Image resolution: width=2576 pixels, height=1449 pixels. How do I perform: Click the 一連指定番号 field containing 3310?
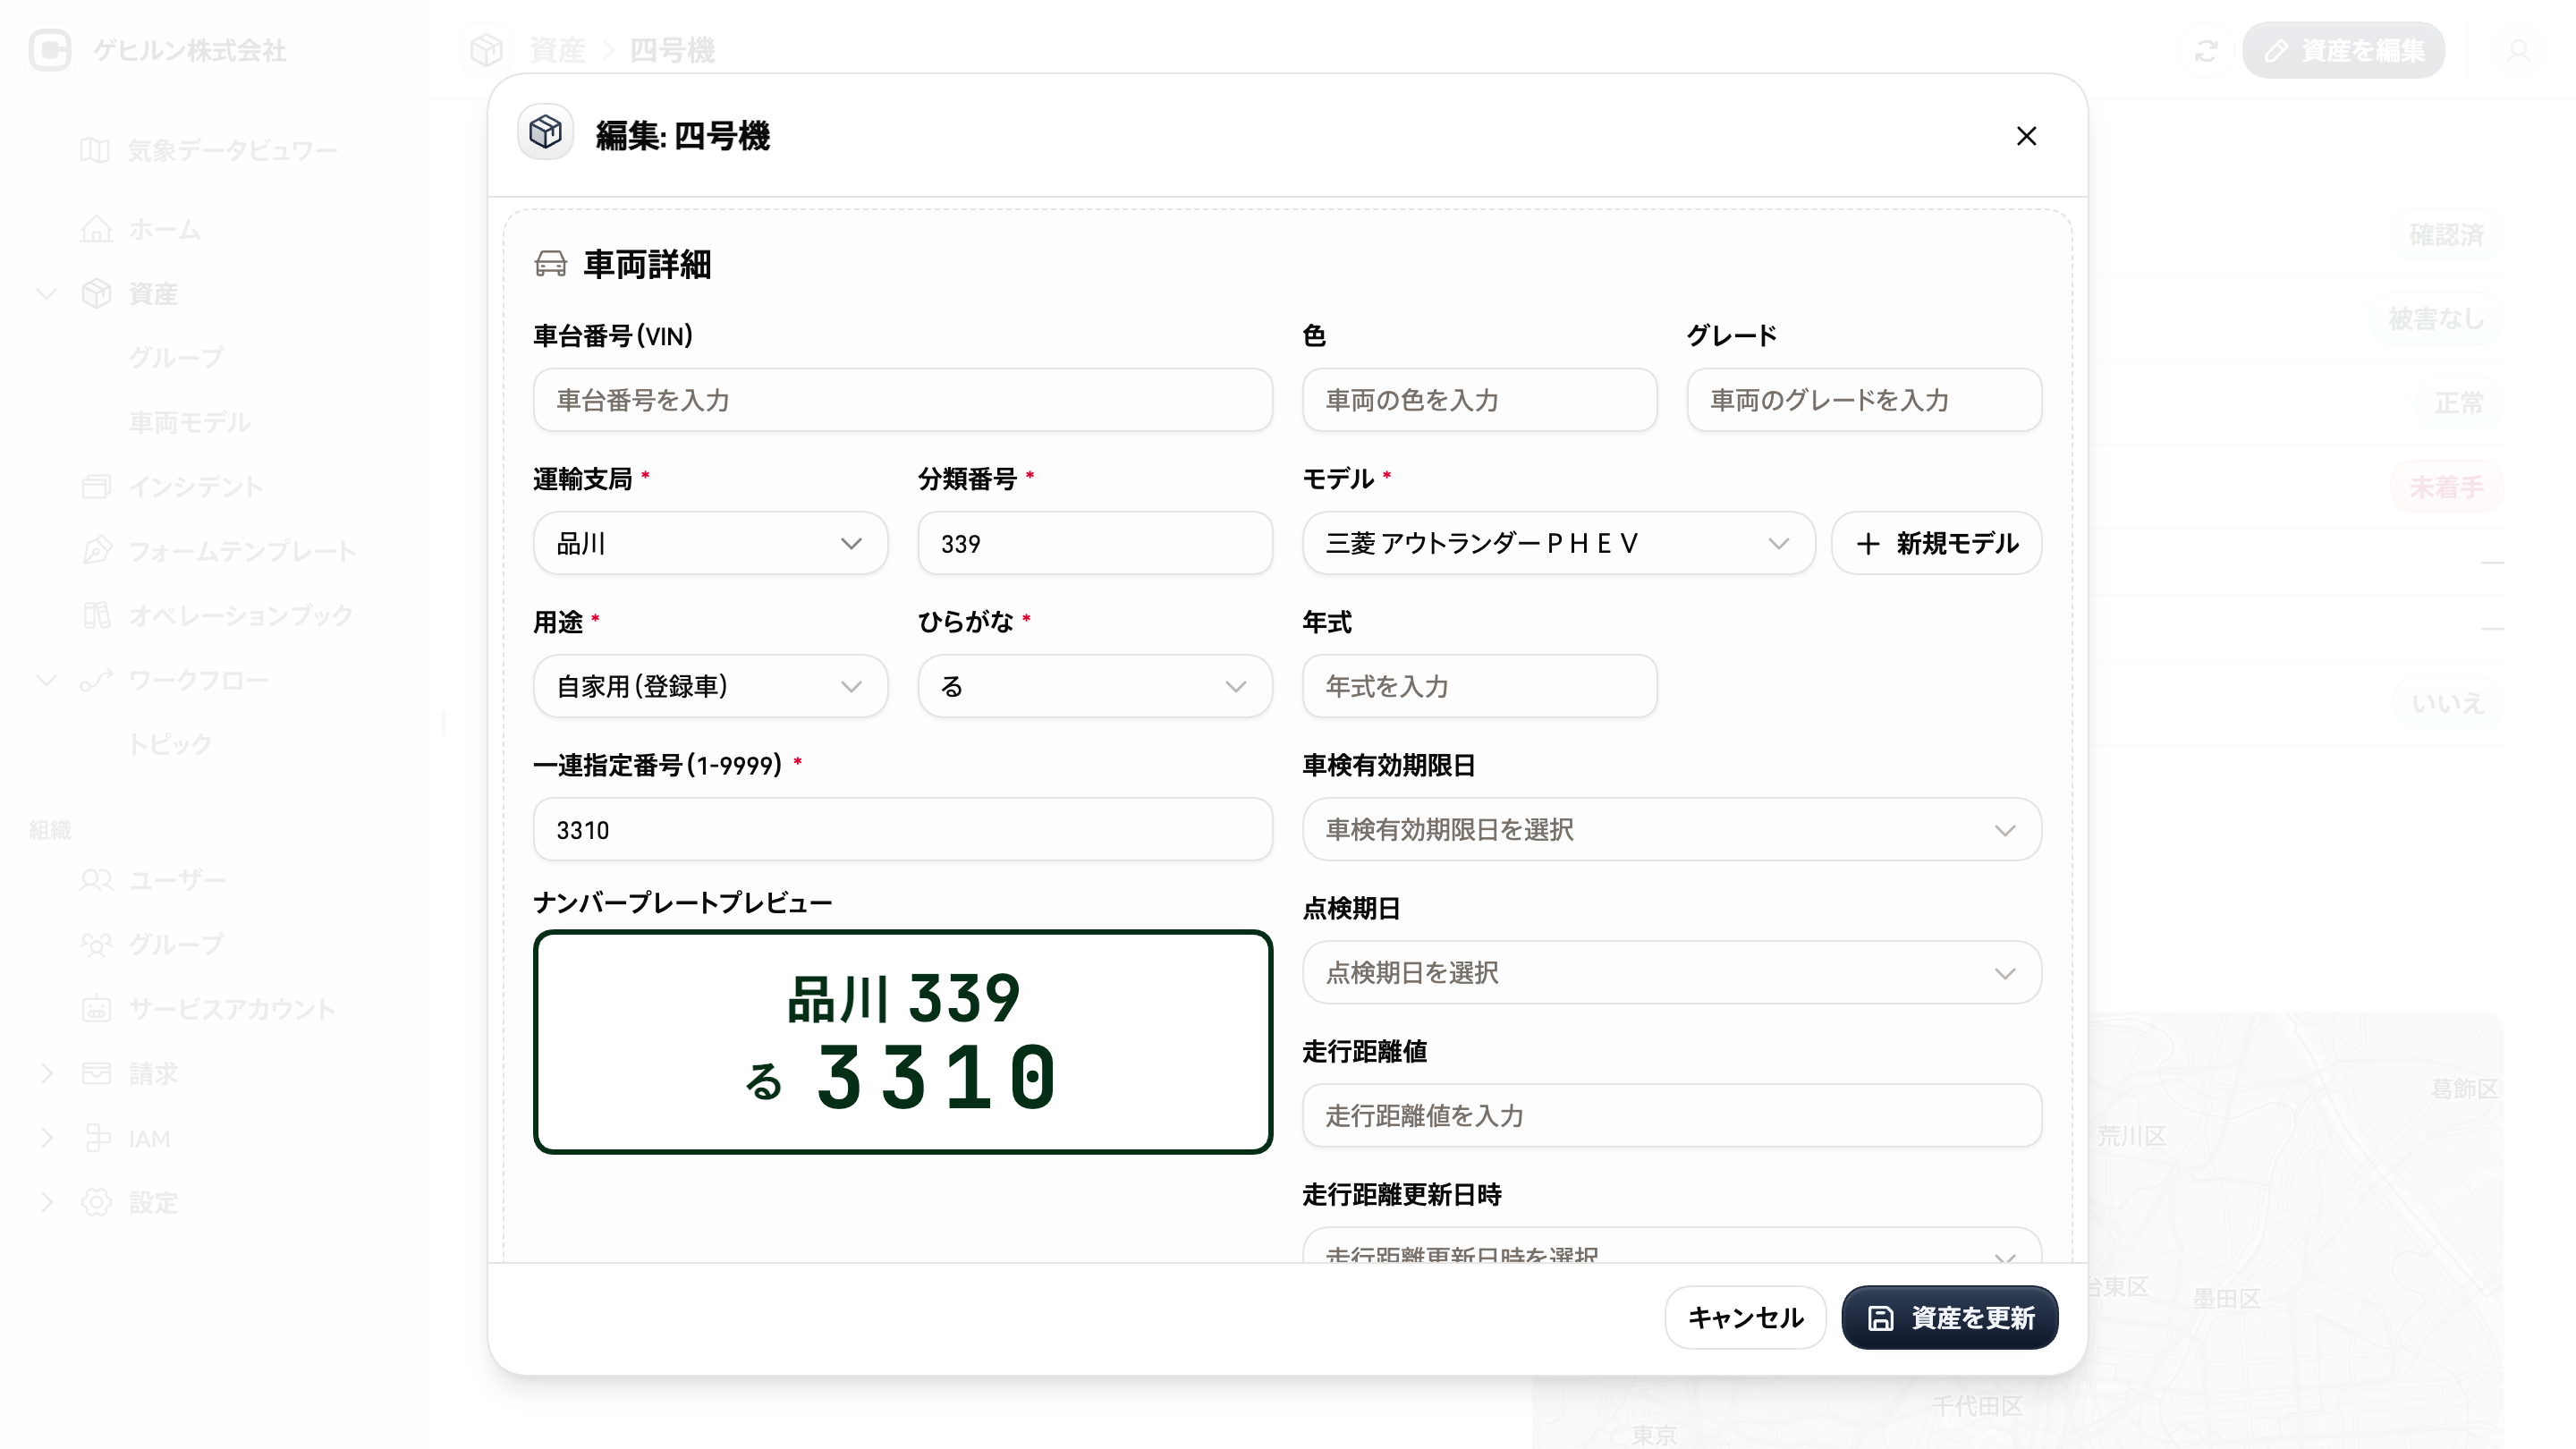[x=902, y=829]
